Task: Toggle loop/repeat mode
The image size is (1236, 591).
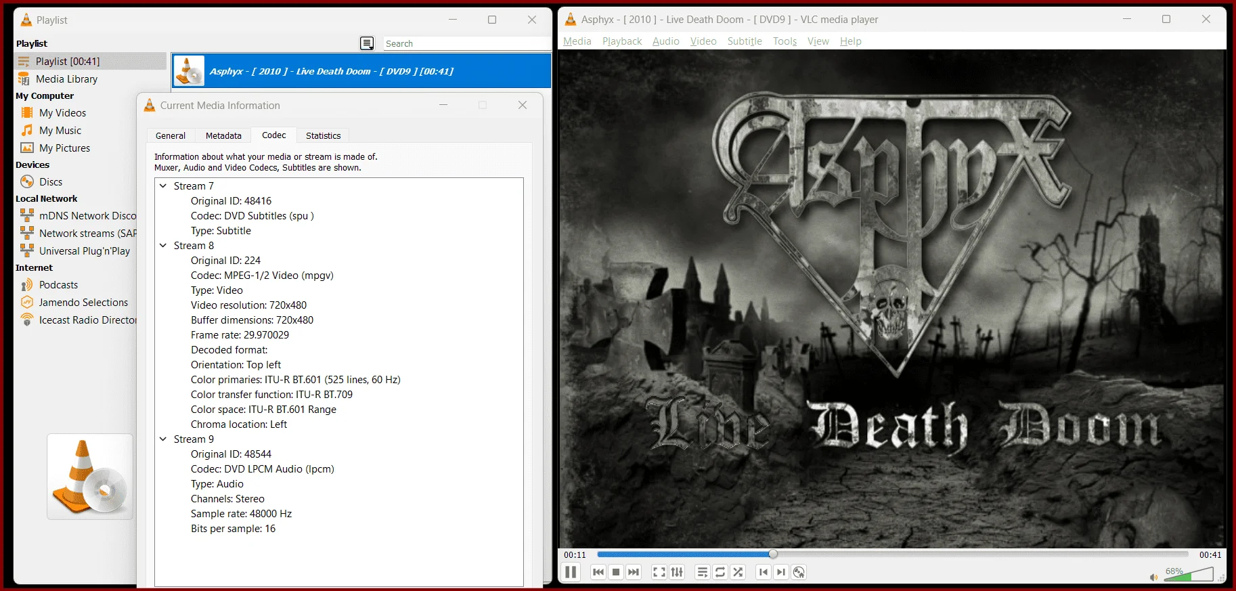Action: 720,572
